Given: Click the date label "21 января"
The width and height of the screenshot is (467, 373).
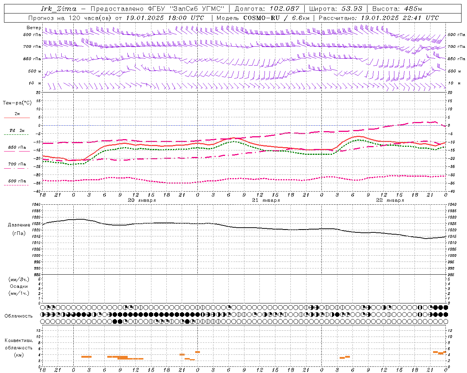Looking at the screenshot, I should 266,200.
